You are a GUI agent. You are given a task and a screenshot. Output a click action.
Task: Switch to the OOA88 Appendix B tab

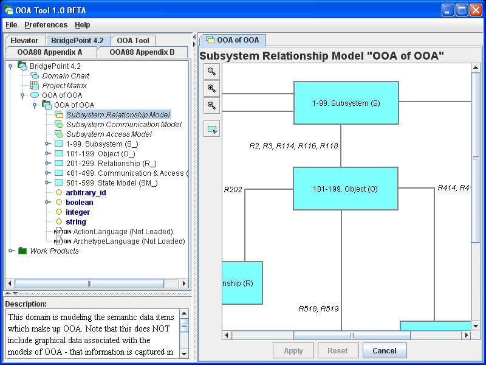pos(142,52)
